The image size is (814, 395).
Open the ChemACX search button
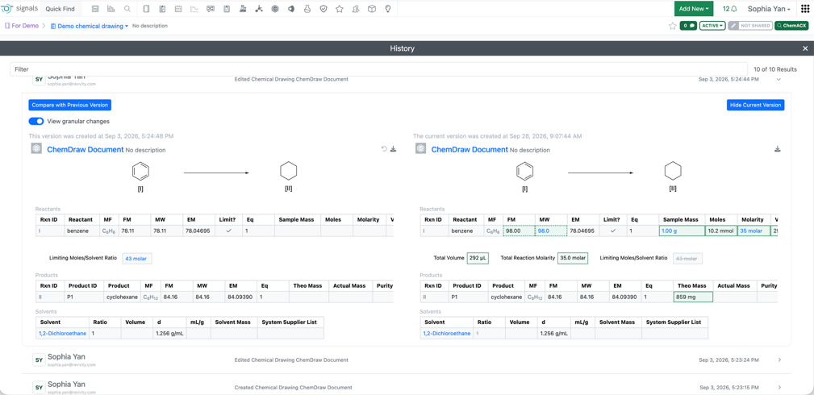pos(791,26)
